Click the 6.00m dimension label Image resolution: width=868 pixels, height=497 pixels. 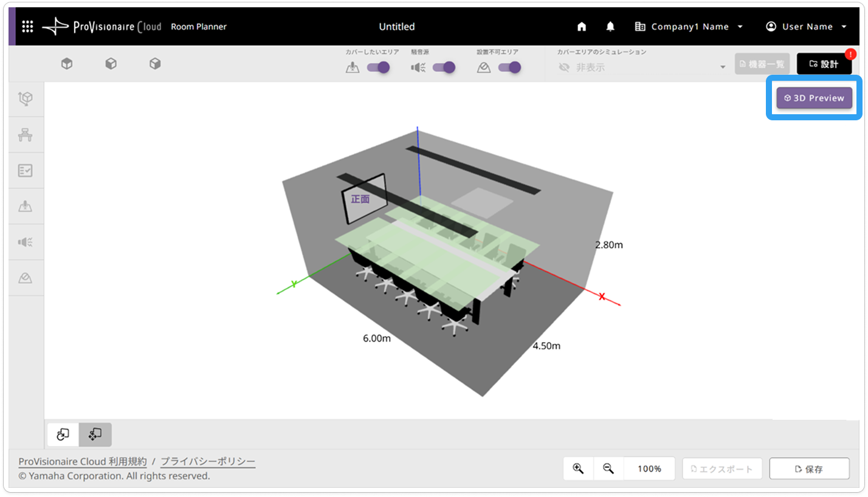click(x=377, y=338)
